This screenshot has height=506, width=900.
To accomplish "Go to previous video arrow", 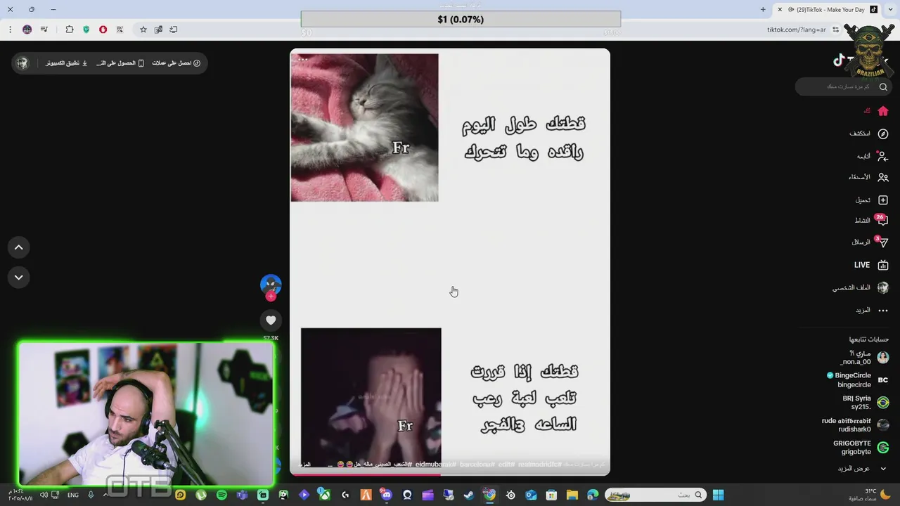I will click(x=19, y=247).
